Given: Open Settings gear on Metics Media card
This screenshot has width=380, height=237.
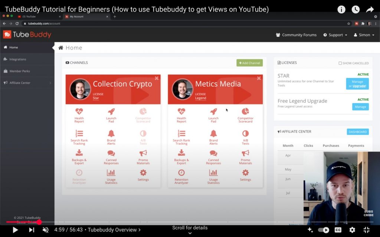Looking at the screenshot, I should 245,176.
